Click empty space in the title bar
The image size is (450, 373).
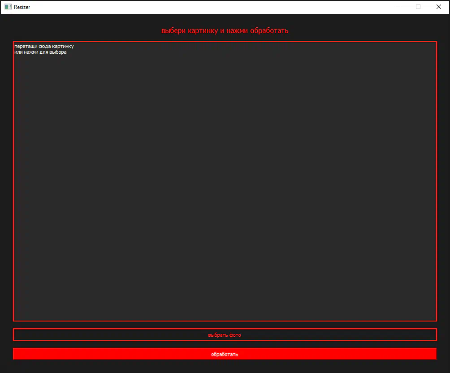(x=202, y=7)
